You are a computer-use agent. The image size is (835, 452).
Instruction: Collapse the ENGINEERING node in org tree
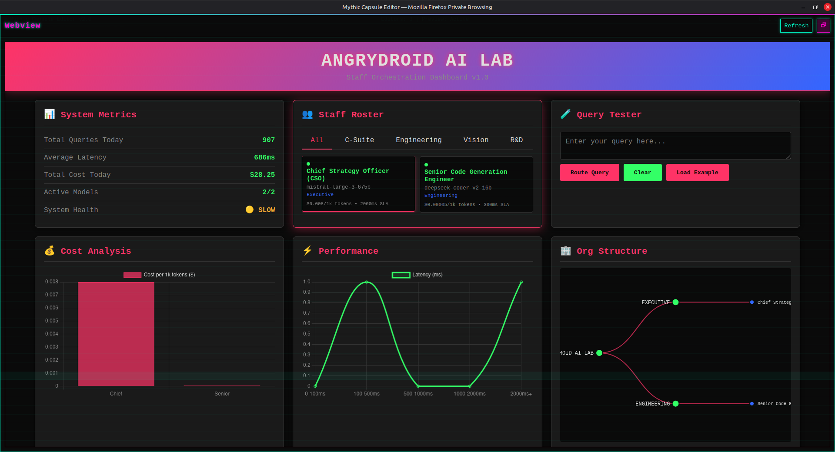tap(675, 404)
